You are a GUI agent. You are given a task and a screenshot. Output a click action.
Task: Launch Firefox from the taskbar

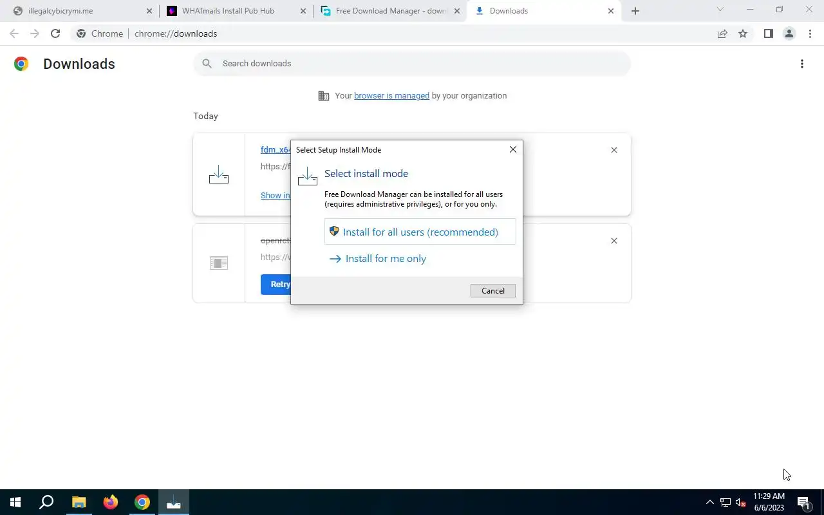[111, 502]
